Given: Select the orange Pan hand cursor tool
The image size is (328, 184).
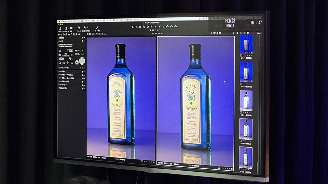Looking at the screenshot, I should pyautogui.click(x=137, y=27).
